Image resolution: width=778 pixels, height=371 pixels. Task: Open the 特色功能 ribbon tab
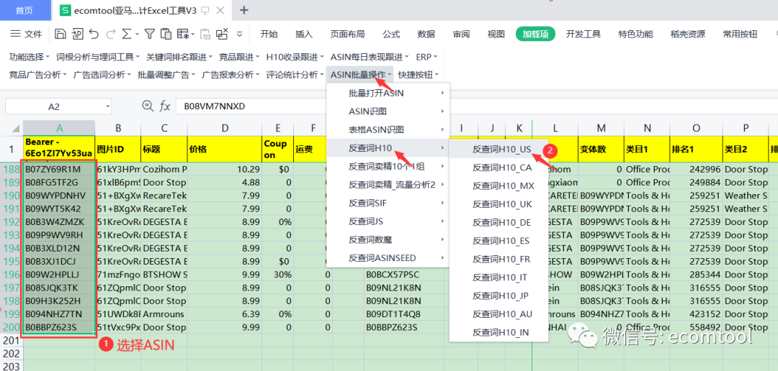point(635,35)
